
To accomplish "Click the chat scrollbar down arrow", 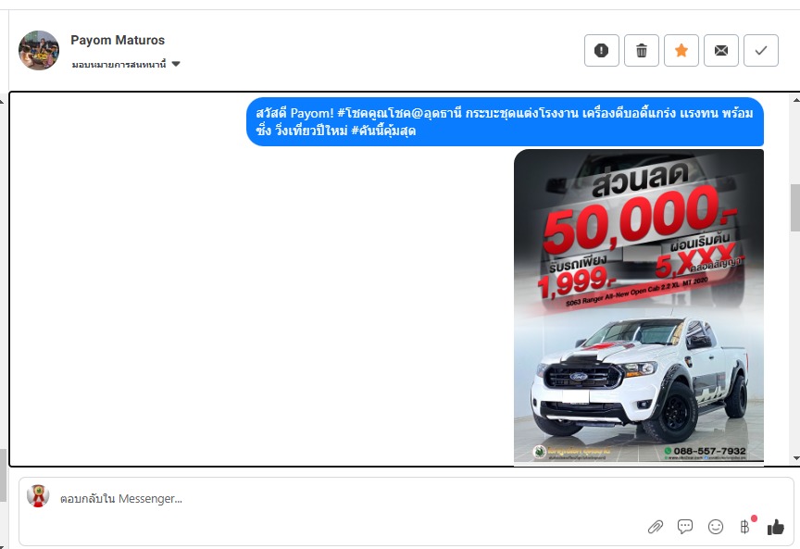I will [x=794, y=458].
